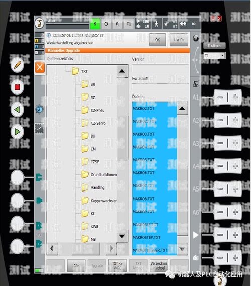The width and height of the screenshot is (251, 286).
Task: Click the green S submit interpreter indicator
Action: click(95, 24)
